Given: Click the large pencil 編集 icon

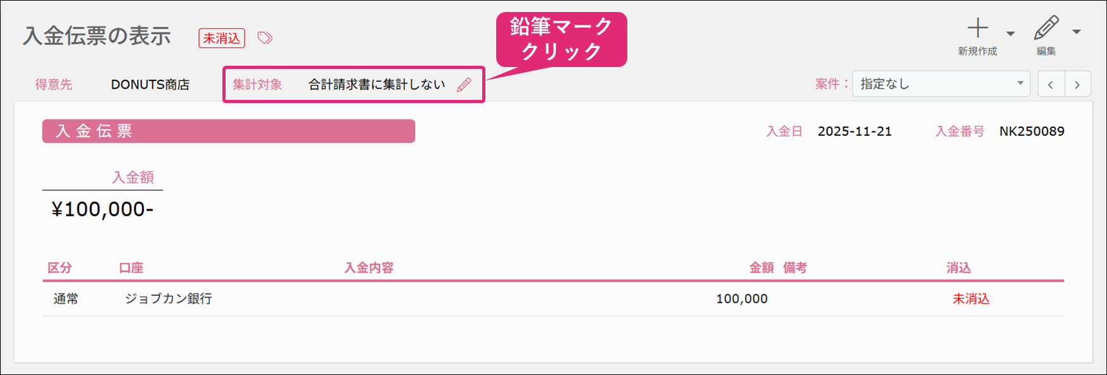Looking at the screenshot, I should tap(1046, 28).
